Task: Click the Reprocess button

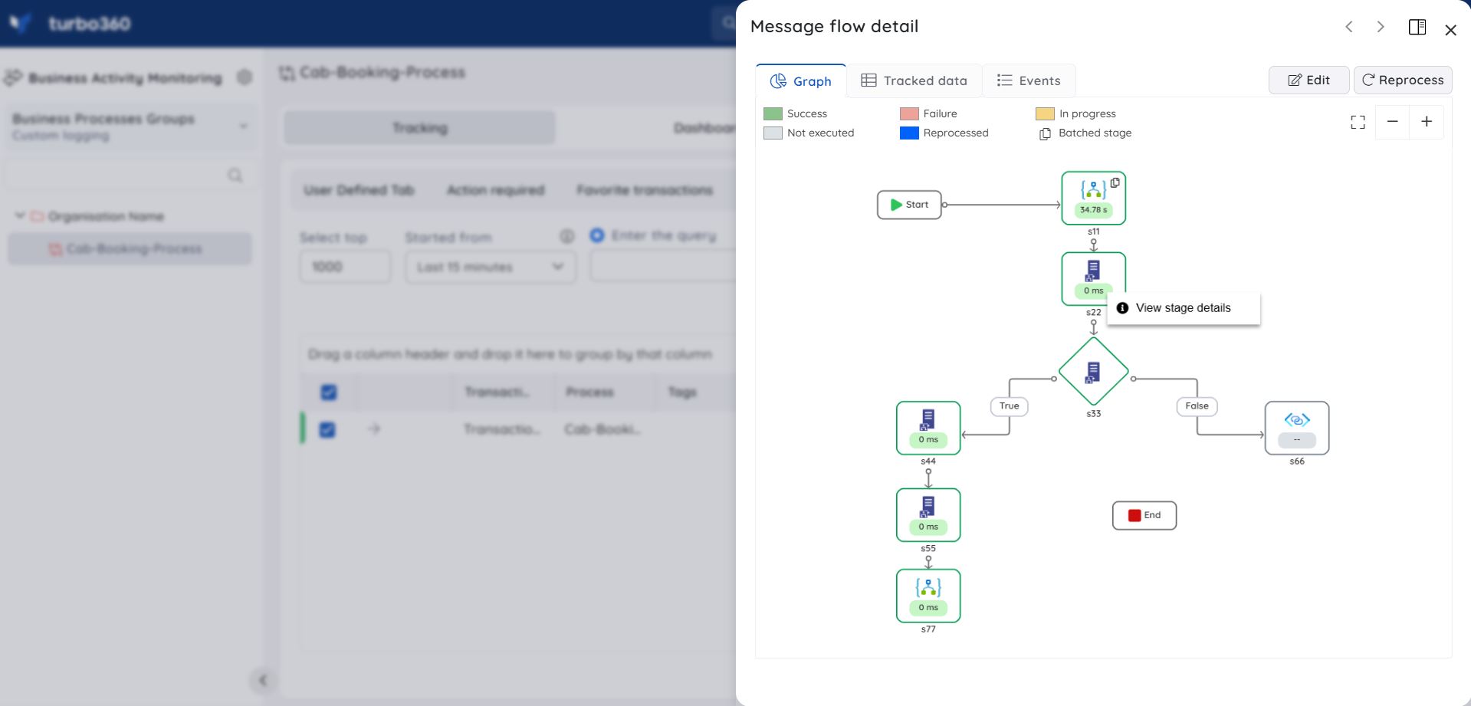Action: pyautogui.click(x=1402, y=80)
